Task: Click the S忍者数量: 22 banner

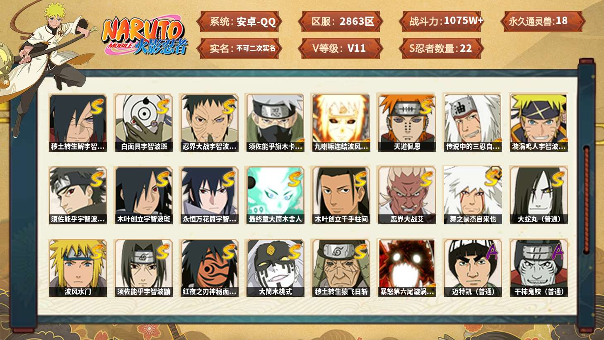Action: (x=441, y=49)
